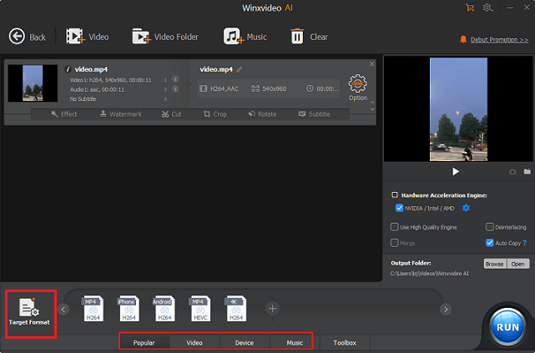This screenshot has height=353, width=535.
Task: Toggle NVIDIA / Intel / AMD hardware acceleration
Action: (399, 208)
